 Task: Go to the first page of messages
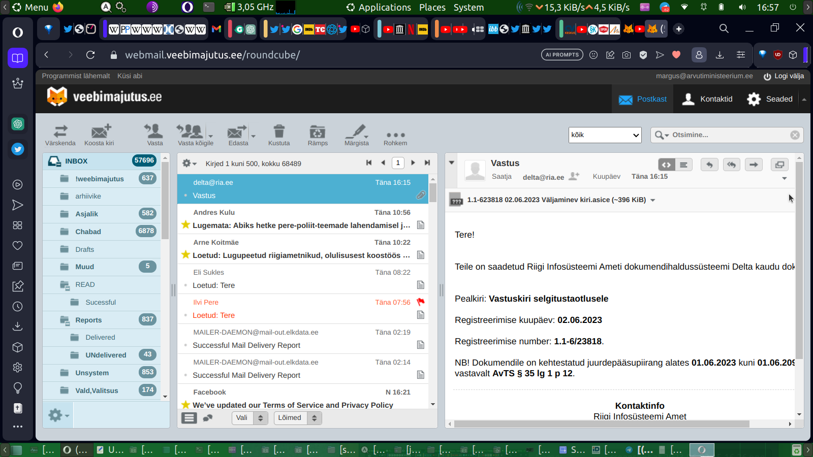[369, 162]
